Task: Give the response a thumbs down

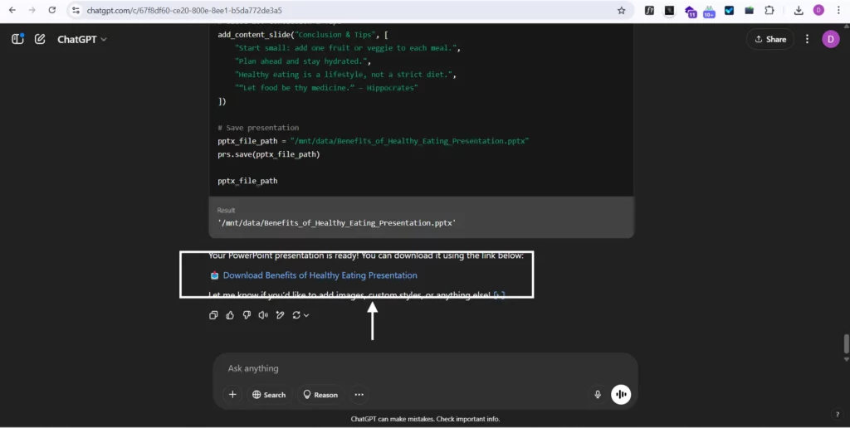Action: [247, 315]
